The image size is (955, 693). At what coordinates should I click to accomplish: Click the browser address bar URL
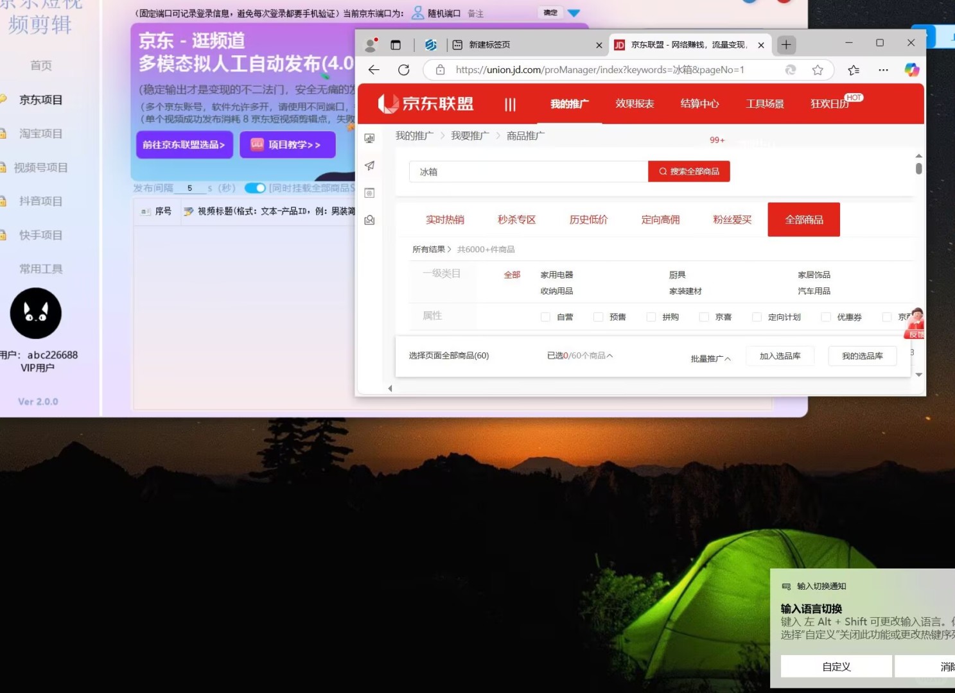click(600, 70)
